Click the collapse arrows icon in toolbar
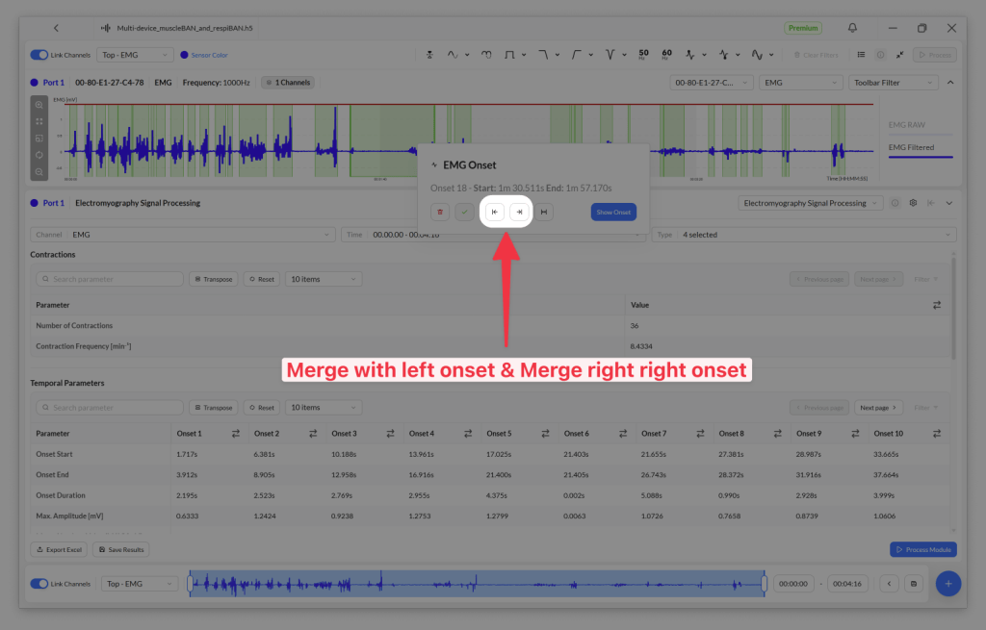 click(x=900, y=55)
